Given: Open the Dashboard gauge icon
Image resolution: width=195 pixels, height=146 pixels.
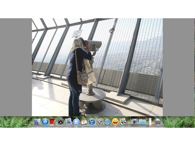Looking at the screenshot, I should [61, 122].
